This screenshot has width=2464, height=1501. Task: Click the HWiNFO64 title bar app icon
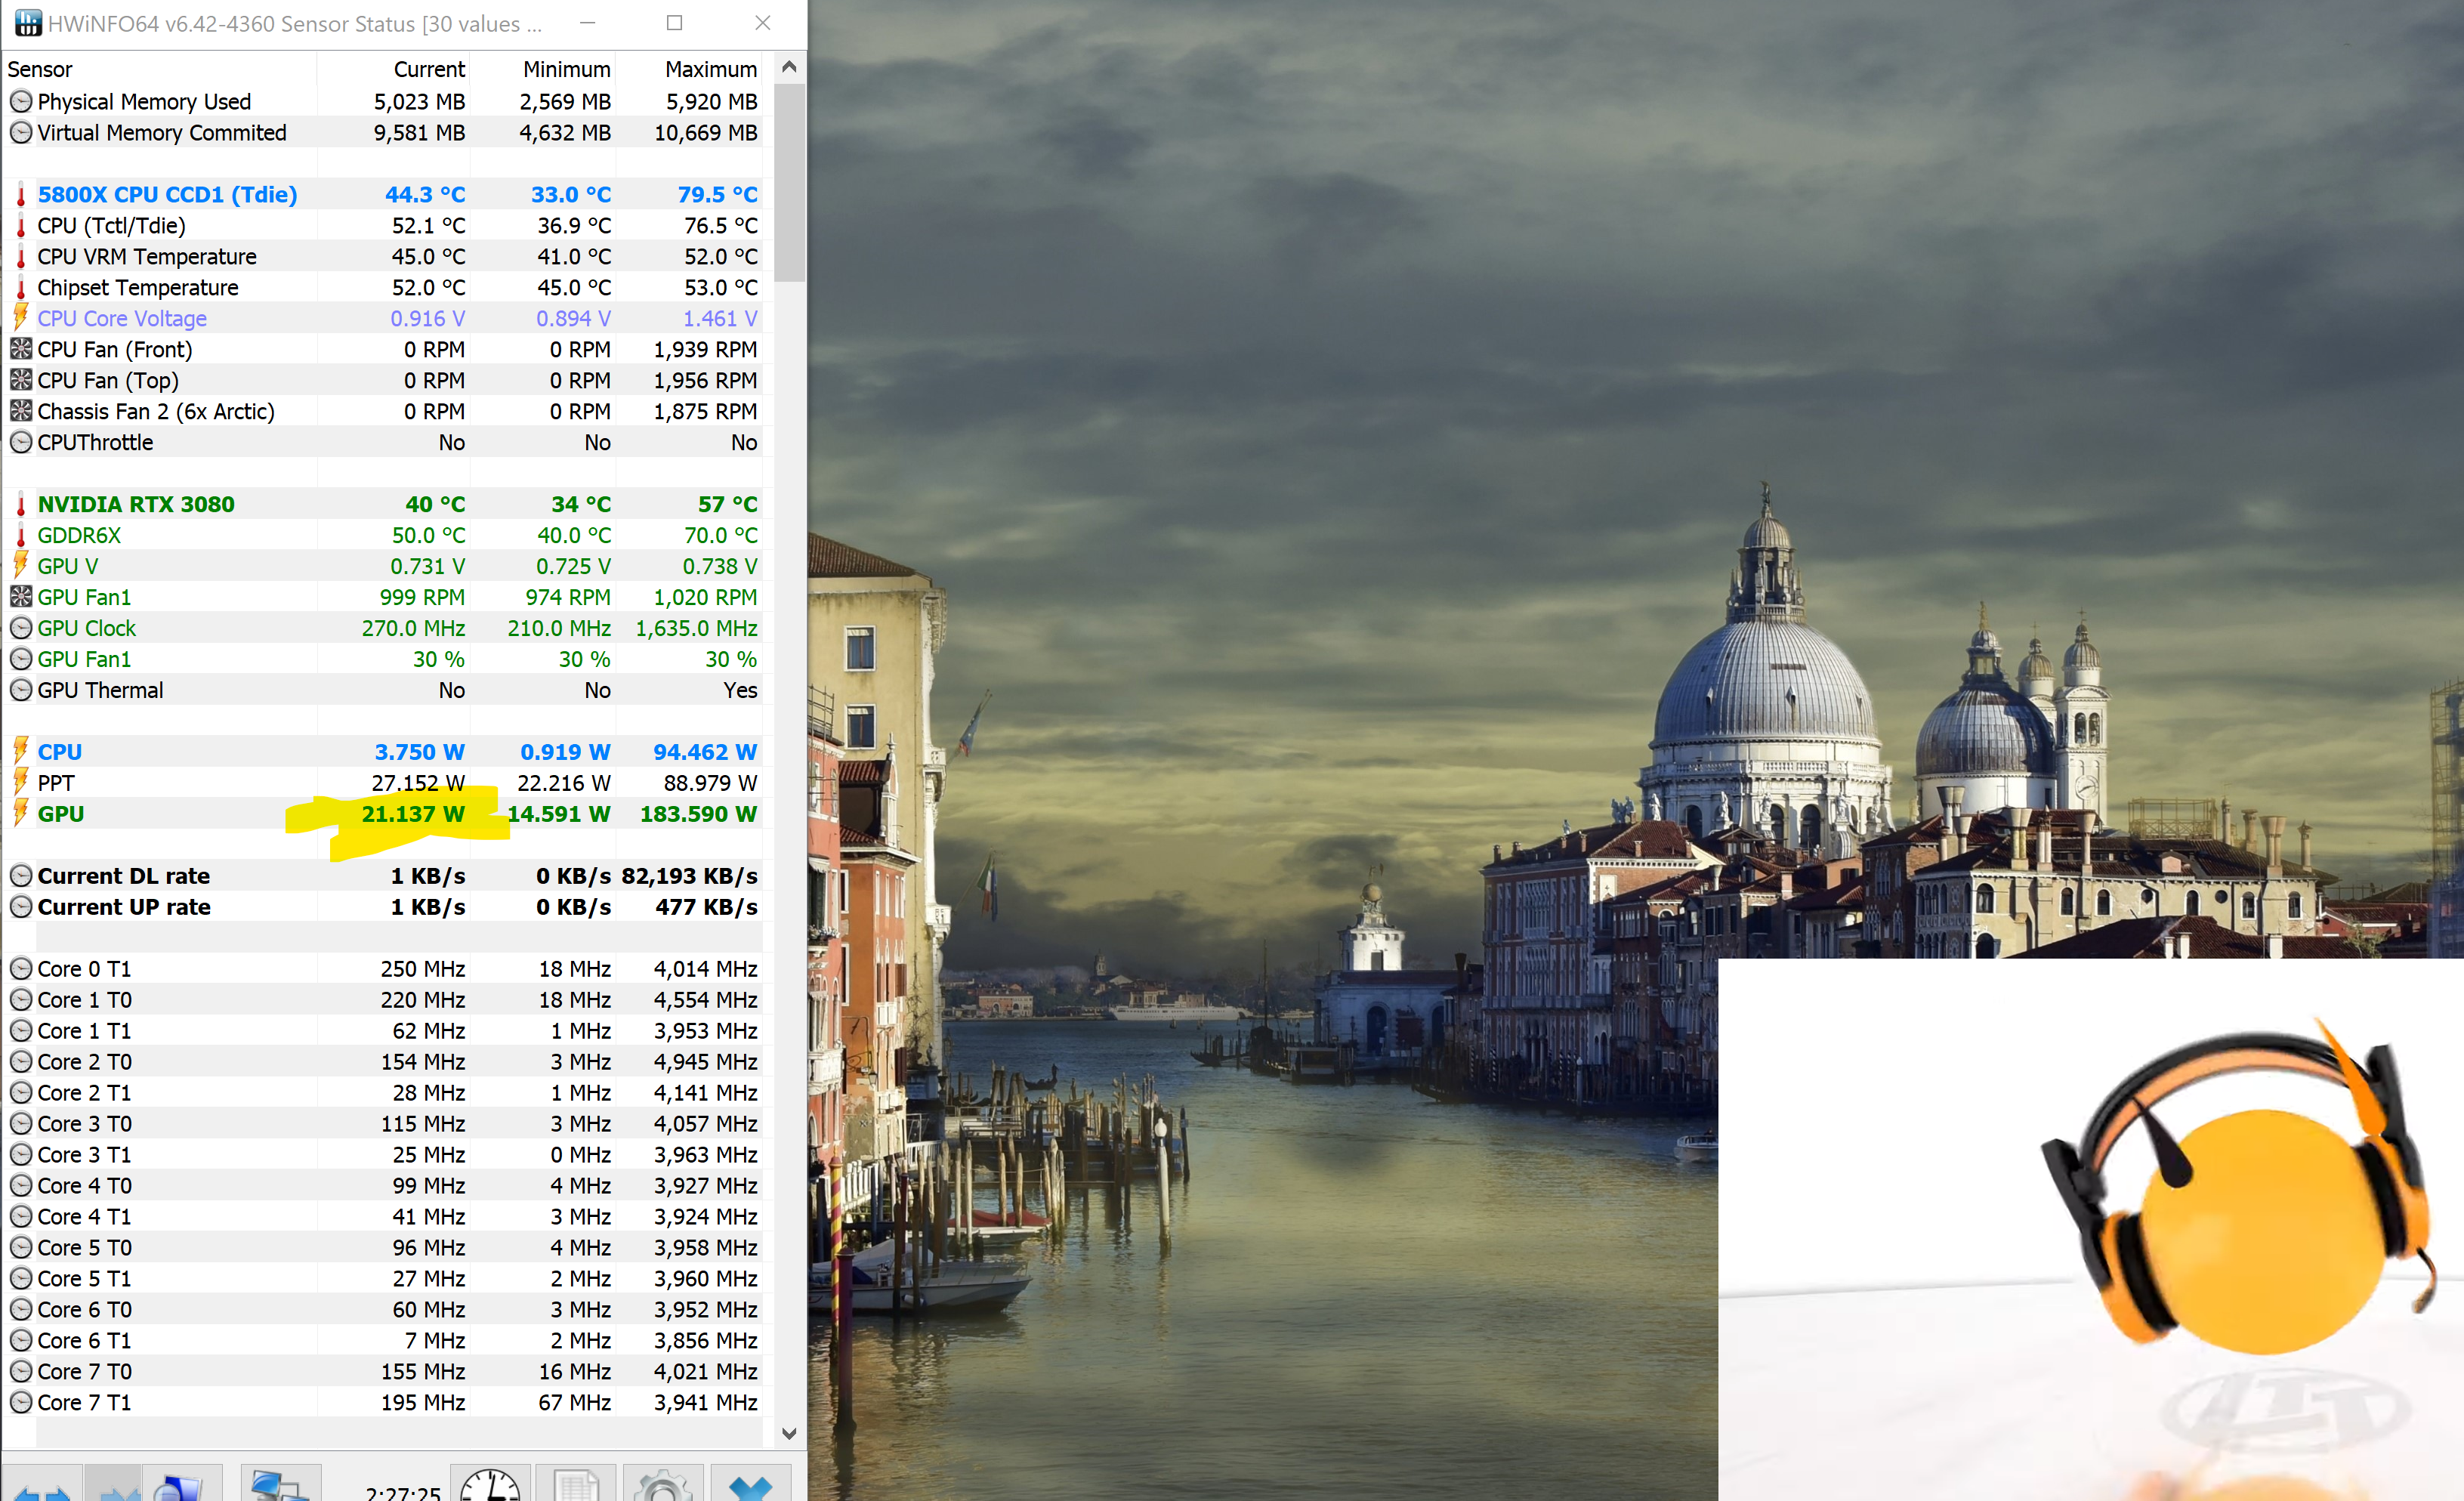coord(28,23)
